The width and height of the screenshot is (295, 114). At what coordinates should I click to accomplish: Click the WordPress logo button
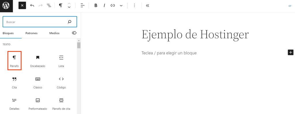coord(6,6)
